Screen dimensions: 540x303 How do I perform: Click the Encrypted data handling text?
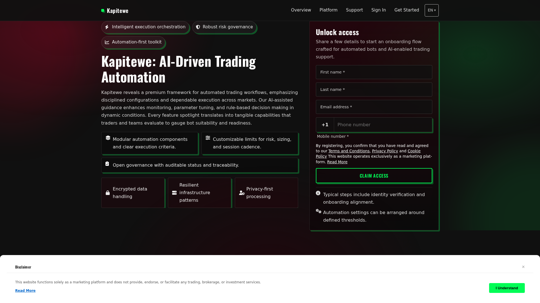[130, 193]
